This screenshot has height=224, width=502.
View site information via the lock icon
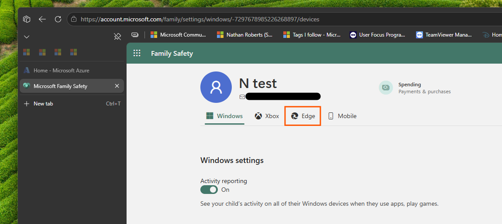74,19
